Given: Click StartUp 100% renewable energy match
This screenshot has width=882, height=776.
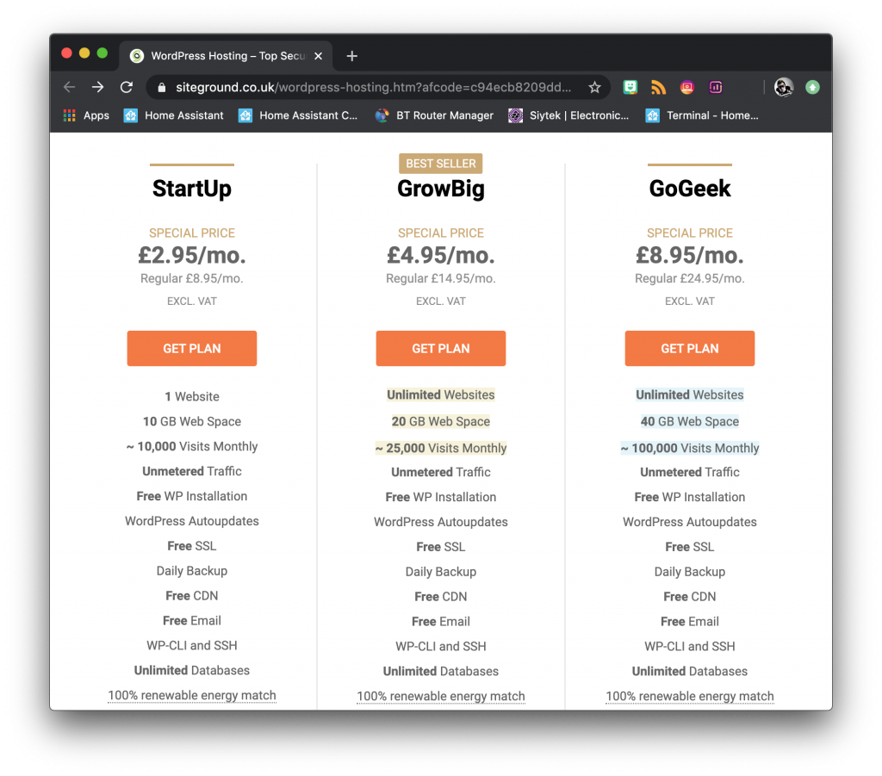Looking at the screenshot, I should tap(192, 696).
